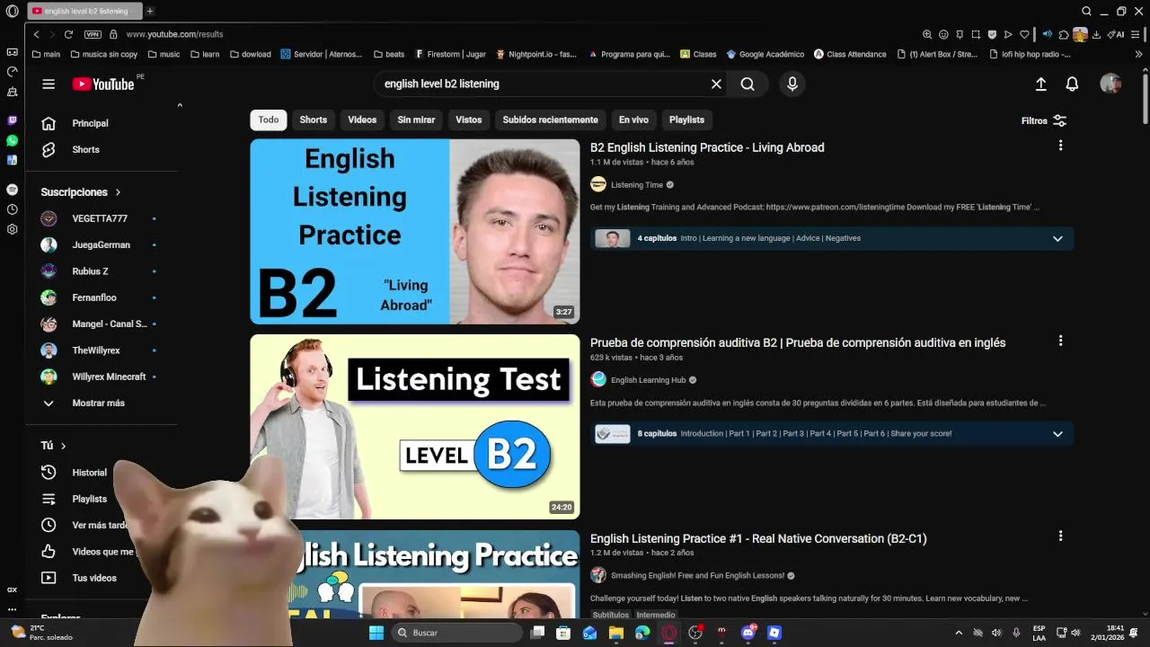Open B2 English Listening Practice - Living Abroad title
The height and width of the screenshot is (647, 1150).
[707, 147]
